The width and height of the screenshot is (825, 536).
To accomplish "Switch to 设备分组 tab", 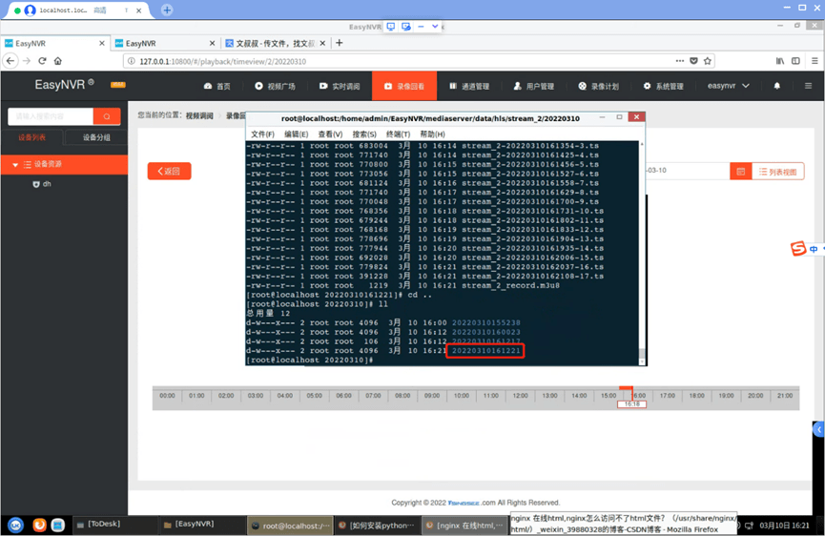I will (96, 137).
